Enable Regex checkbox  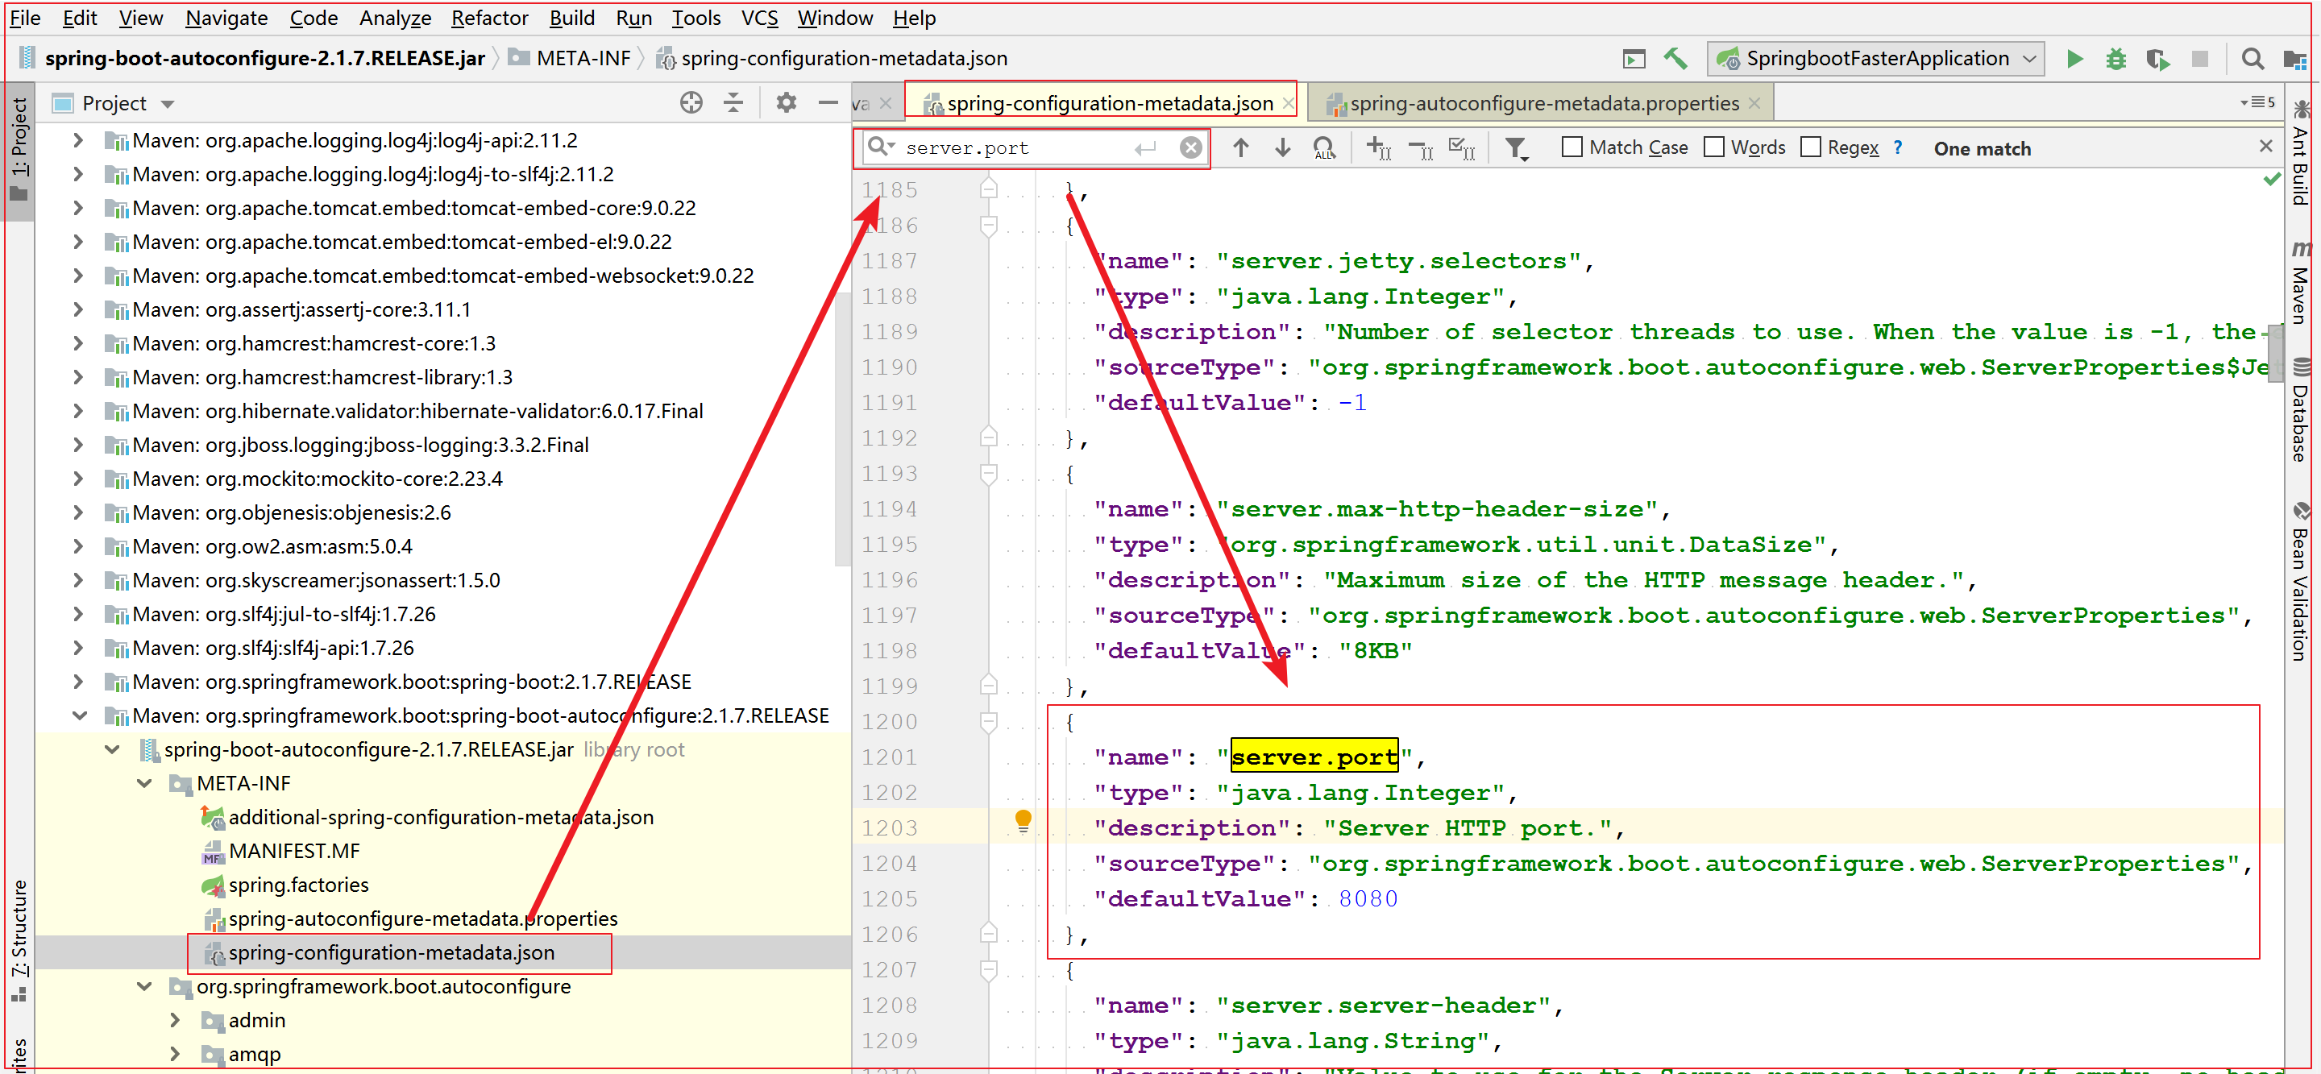[x=1810, y=147]
